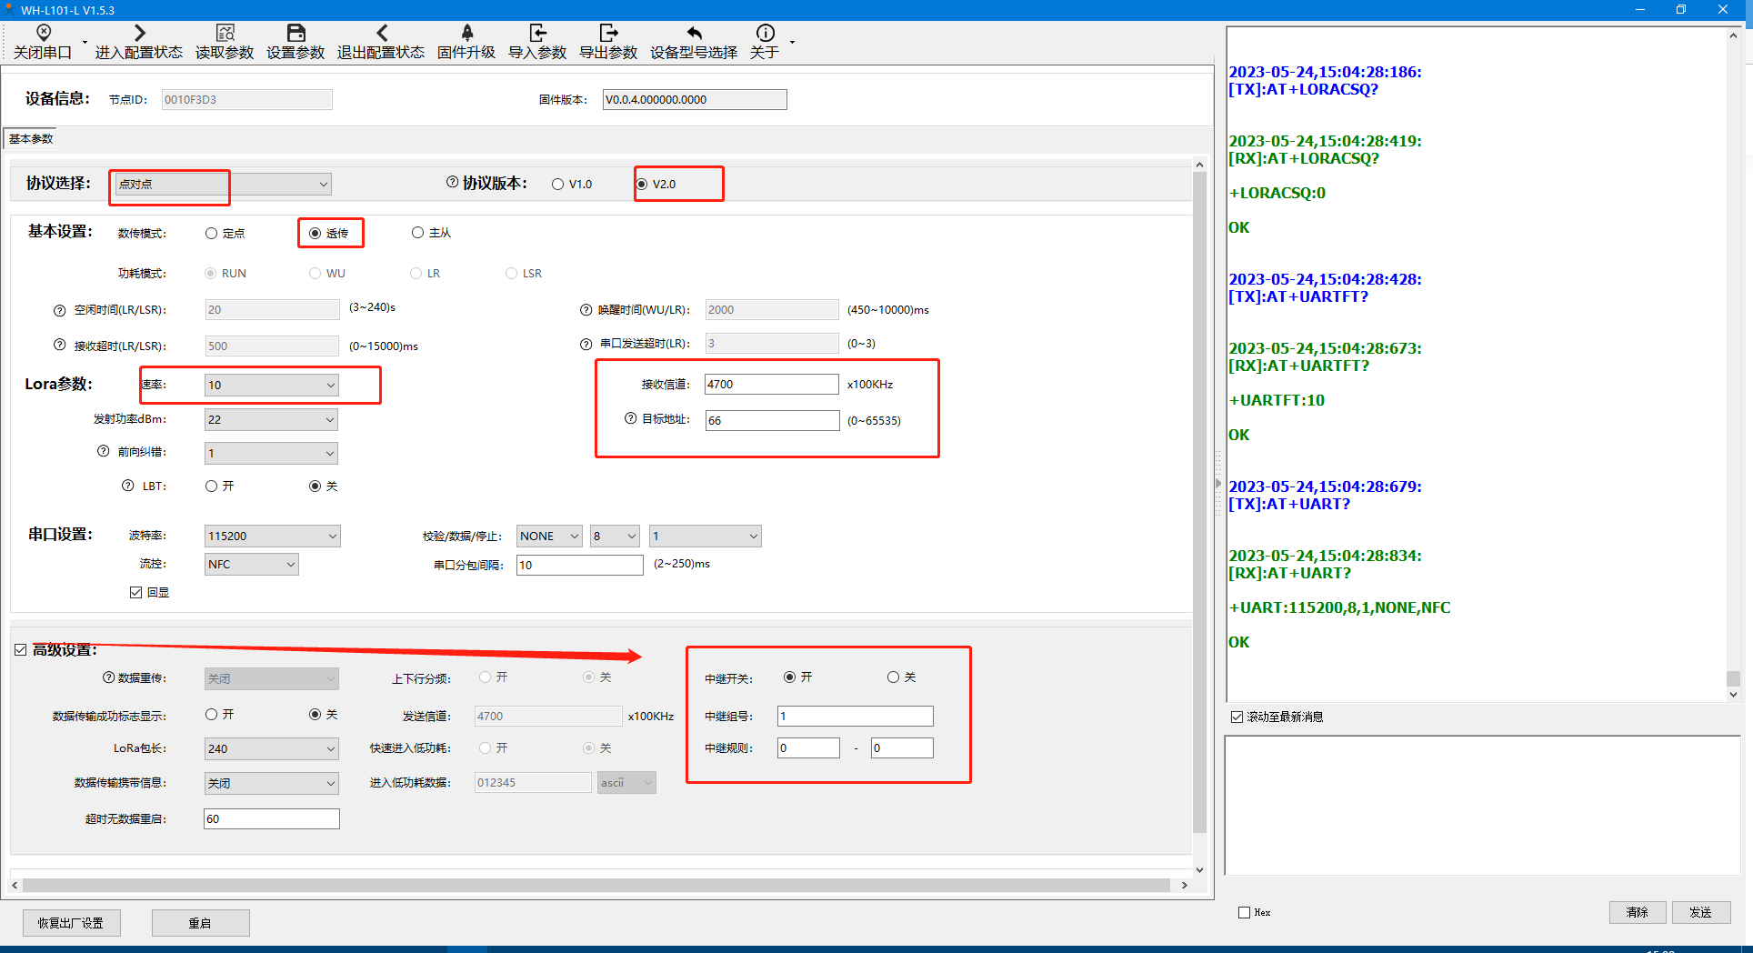
Task: Click the 接收信道 input field showing 4700
Action: tap(770, 385)
